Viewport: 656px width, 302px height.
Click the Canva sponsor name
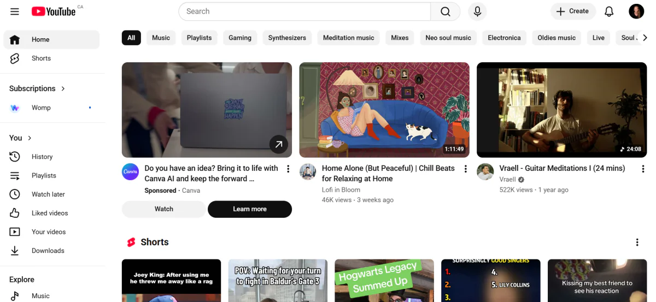point(191,191)
